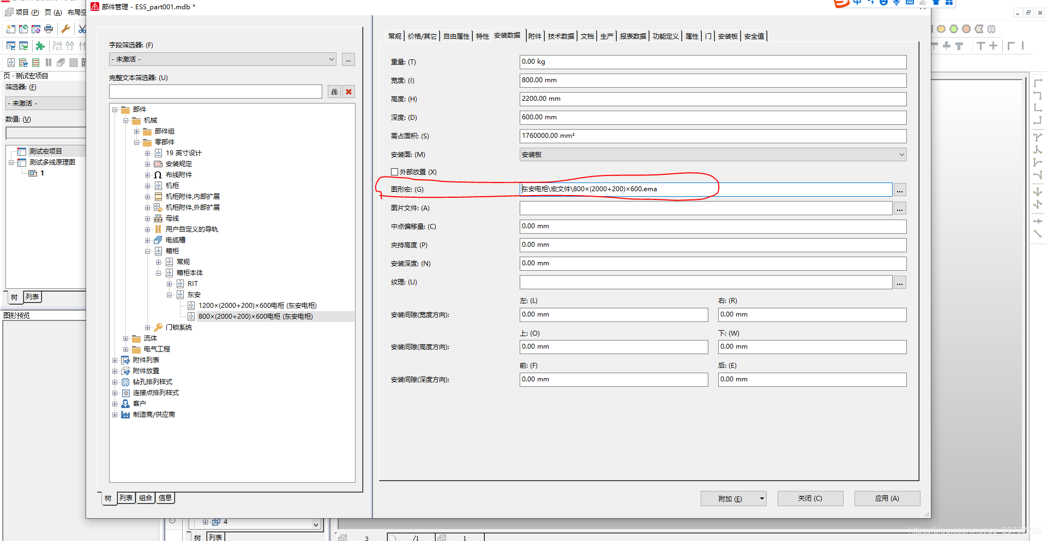
Task: Switch to the 技术数据 tab
Action: pyautogui.click(x=561, y=37)
